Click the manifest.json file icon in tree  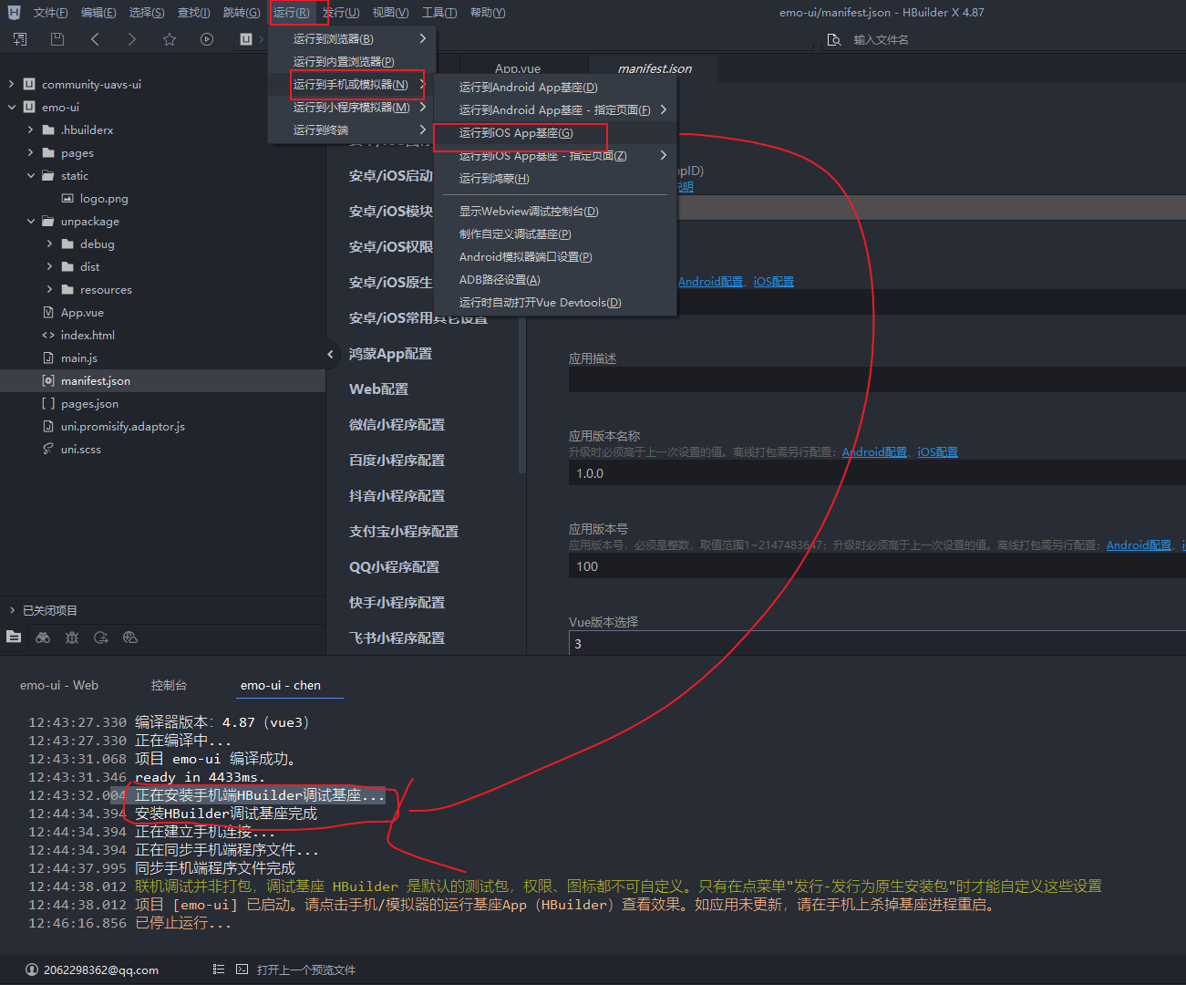pos(48,381)
